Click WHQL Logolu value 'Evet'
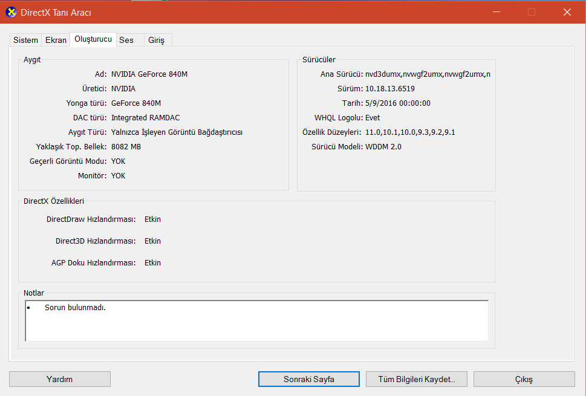Image resolution: width=586 pixels, height=396 pixels. click(373, 118)
